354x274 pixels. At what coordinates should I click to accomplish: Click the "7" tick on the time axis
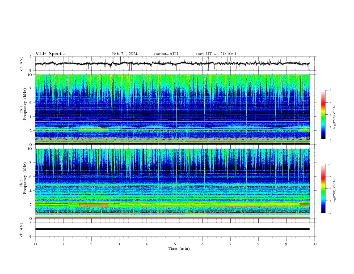click(231, 244)
